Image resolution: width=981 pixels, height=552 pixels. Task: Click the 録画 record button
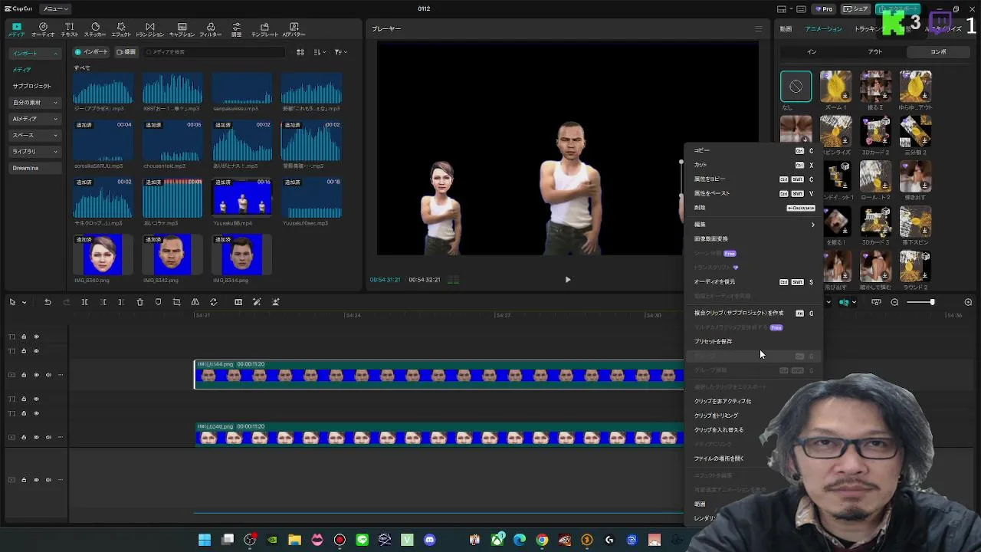point(126,52)
